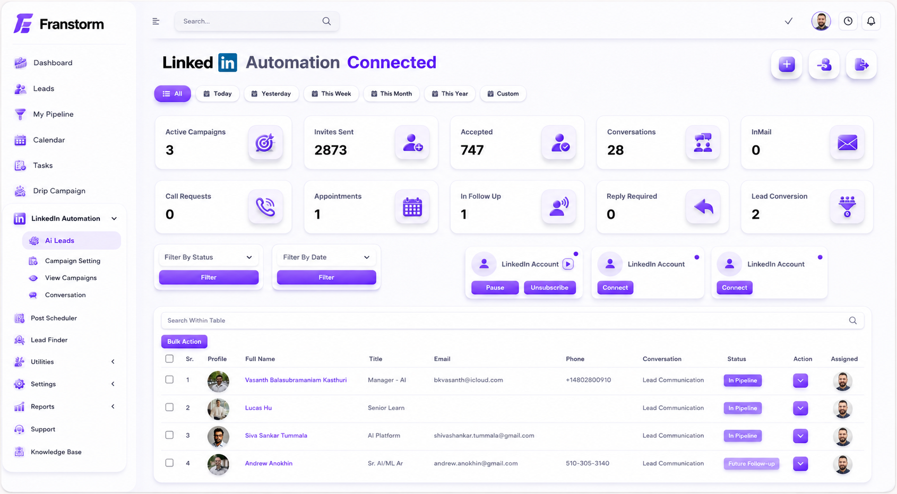The height and width of the screenshot is (494, 897).
Task: Open Campaign Setting in sidebar
Action: pyautogui.click(x=73, y=261)
